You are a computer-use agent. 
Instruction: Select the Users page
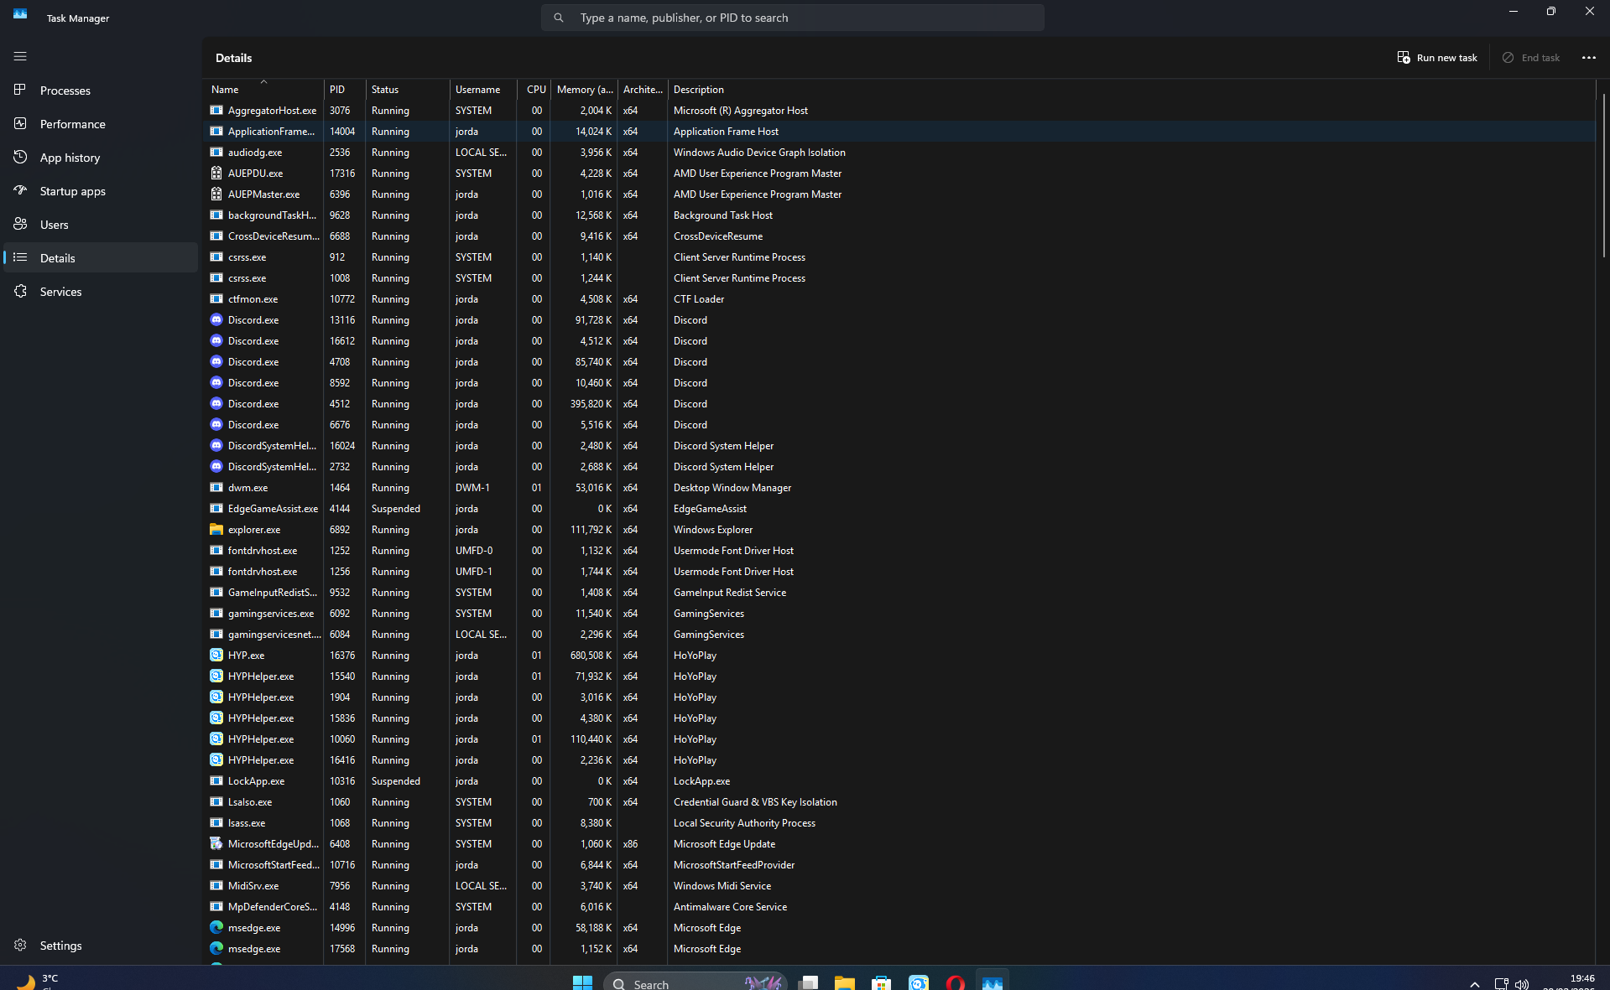click(101, 225)
